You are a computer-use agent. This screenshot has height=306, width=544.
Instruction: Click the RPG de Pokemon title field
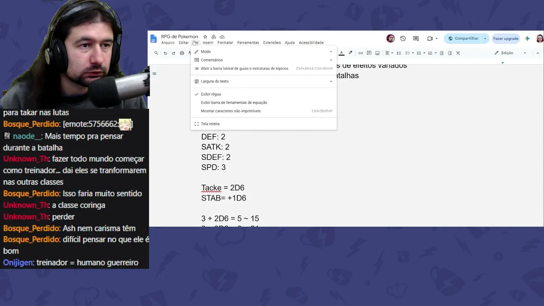pos(179,37)
